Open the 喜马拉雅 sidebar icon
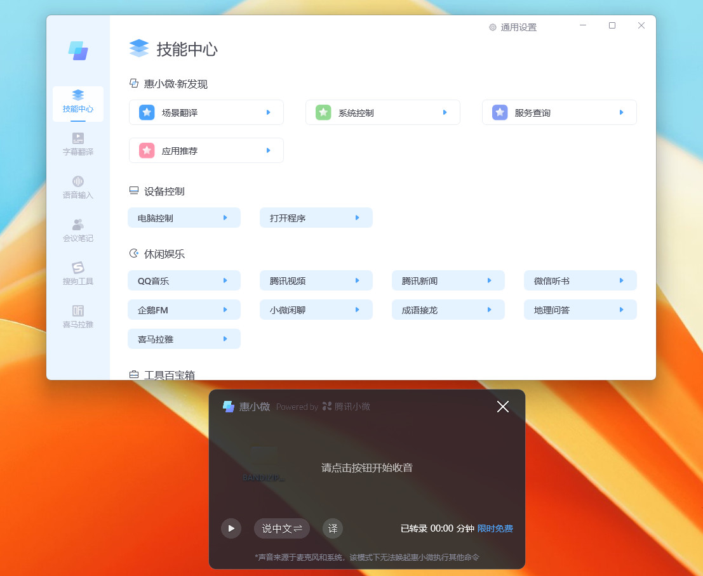The height and width of the screenshot is (576, 703). [77, 316]
